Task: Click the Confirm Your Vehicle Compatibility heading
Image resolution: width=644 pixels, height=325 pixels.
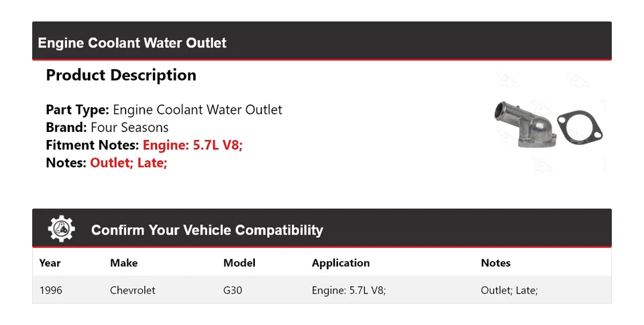Action: pos(207,231)
